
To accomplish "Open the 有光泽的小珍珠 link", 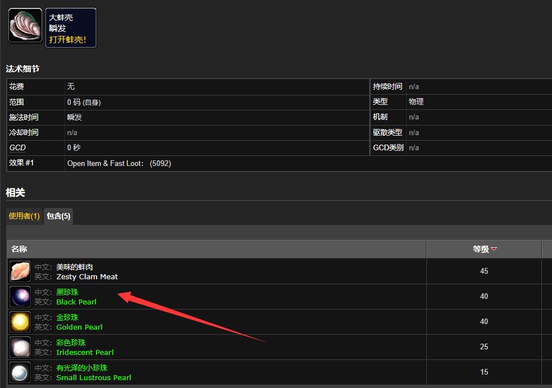I will tap(82, 368).
